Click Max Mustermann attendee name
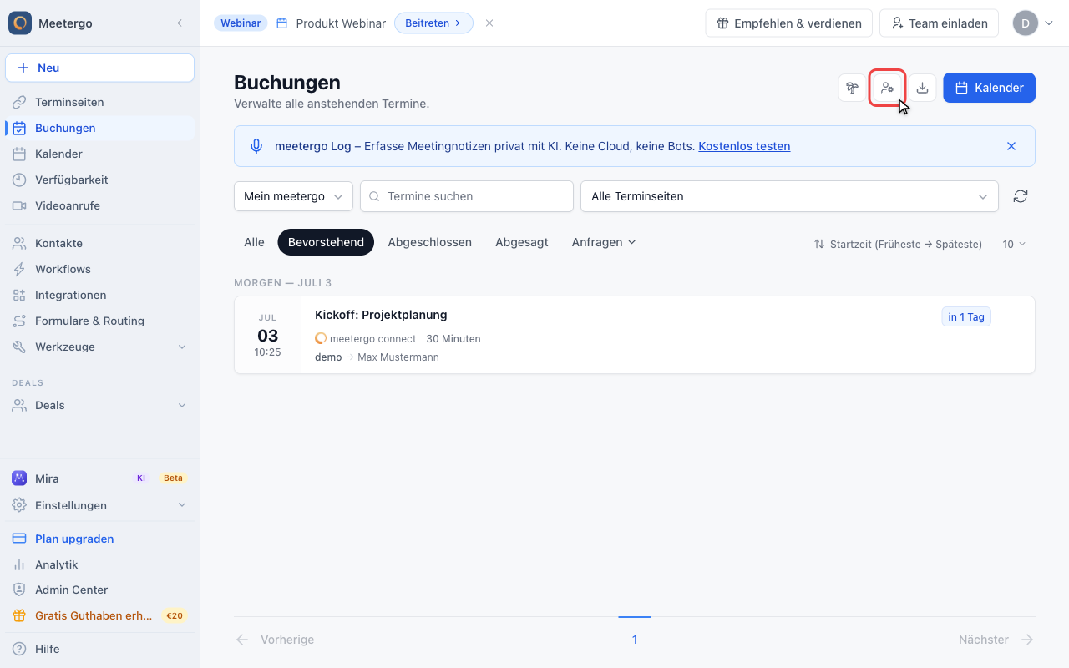 [398, 357]
